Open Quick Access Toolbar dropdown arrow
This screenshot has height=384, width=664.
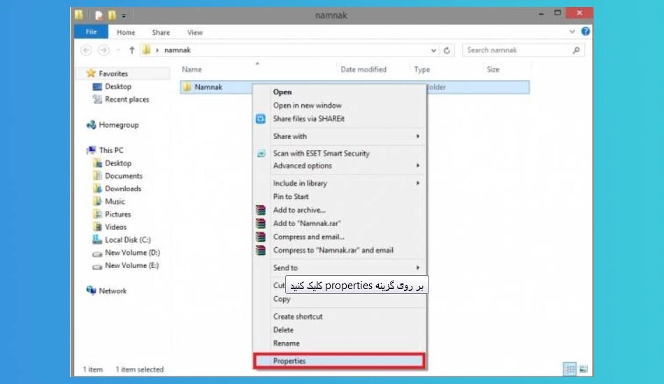point(124,15)
